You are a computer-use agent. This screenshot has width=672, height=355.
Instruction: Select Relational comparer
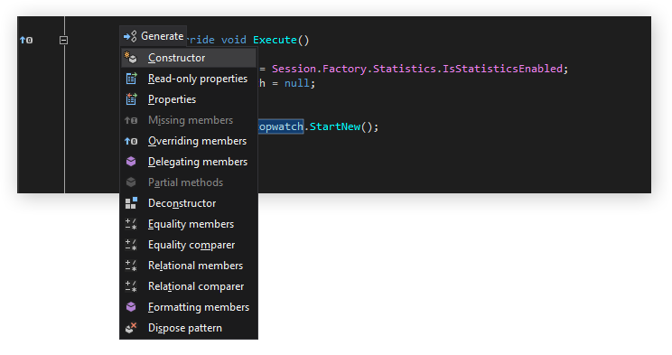189,286
